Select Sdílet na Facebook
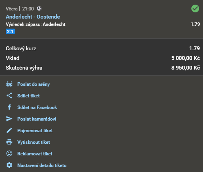203x172 pixels. (x=37, y=107)
